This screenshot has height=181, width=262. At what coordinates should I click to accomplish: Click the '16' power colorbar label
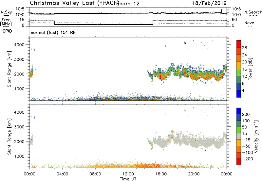pyautogui.click(x=244, y=69)
